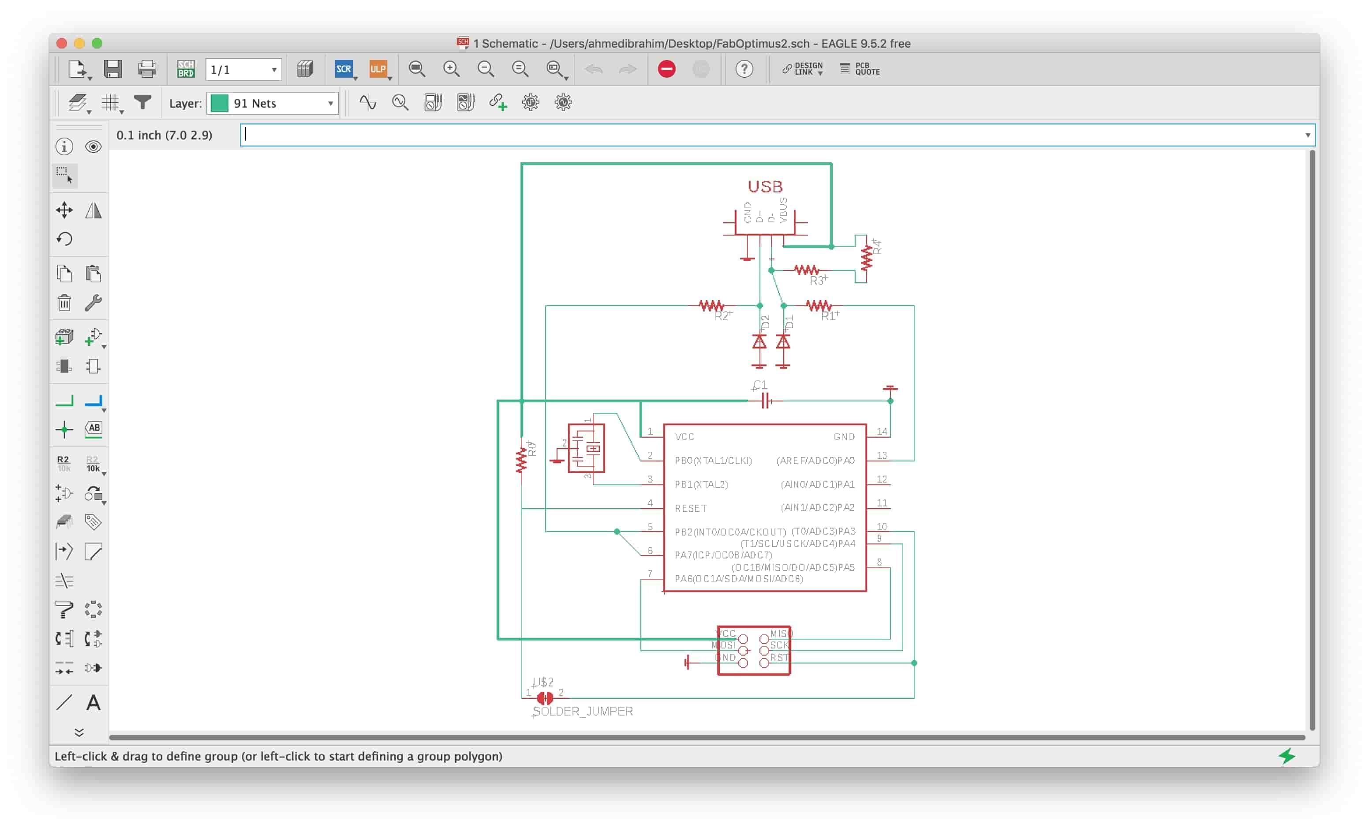Open the Help question mark icon

[744, 69]
